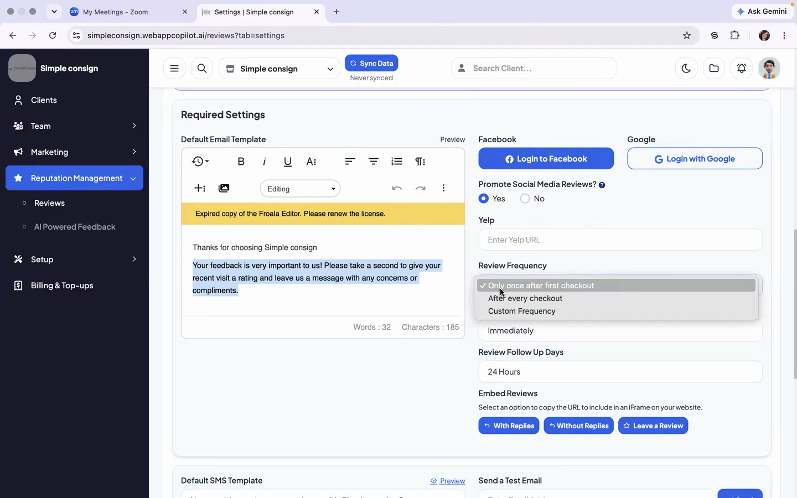Toggle bold formatting in email editor
This screenshot has width=797, height=498.
coord(241,162)
